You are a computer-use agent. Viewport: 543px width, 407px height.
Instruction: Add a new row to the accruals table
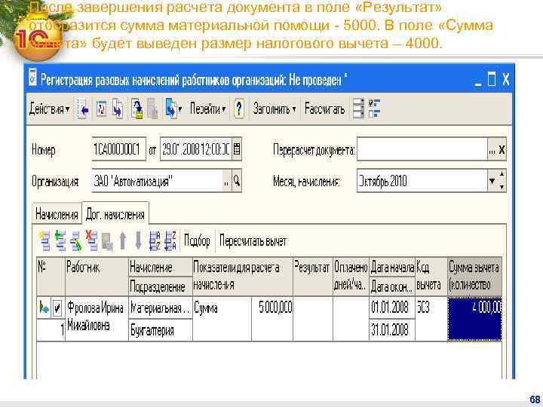[44, 241]
